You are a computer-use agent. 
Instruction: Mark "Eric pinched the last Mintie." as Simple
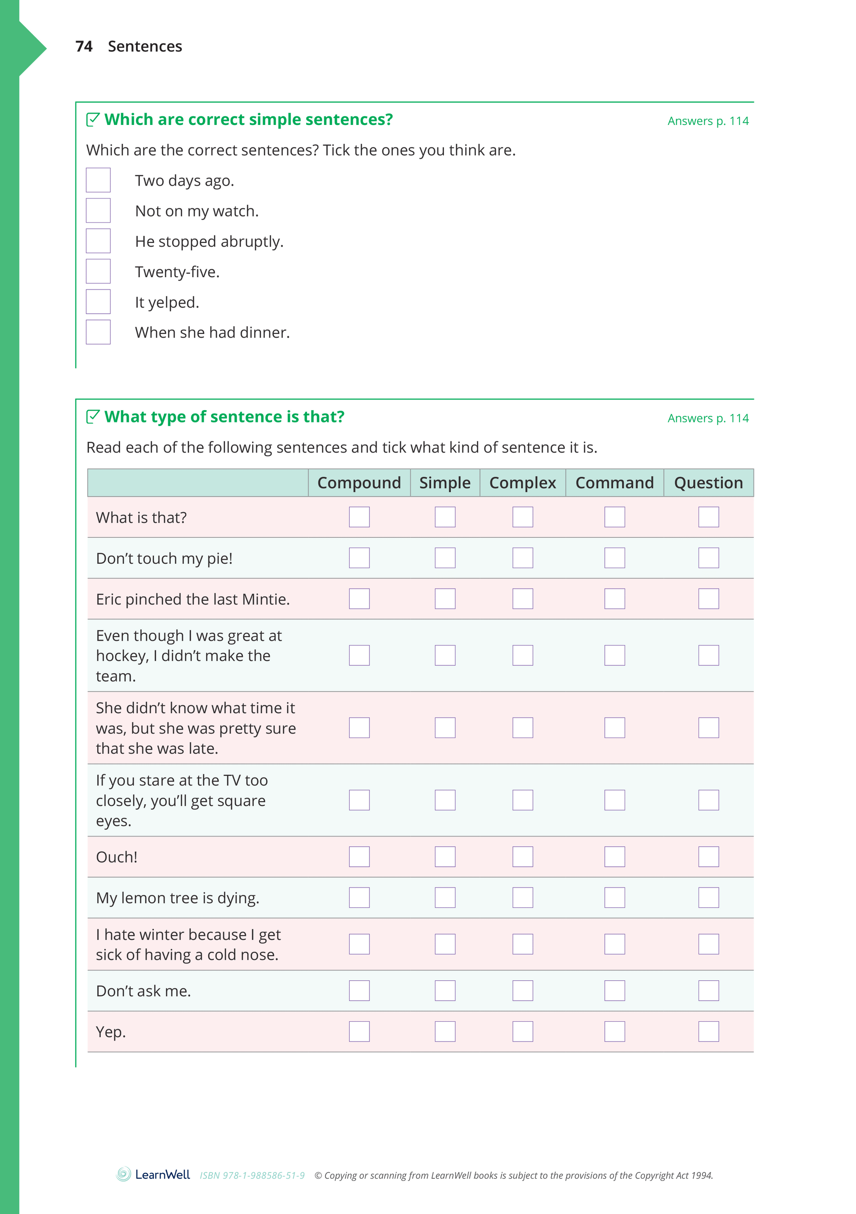(x=445, y=598)
